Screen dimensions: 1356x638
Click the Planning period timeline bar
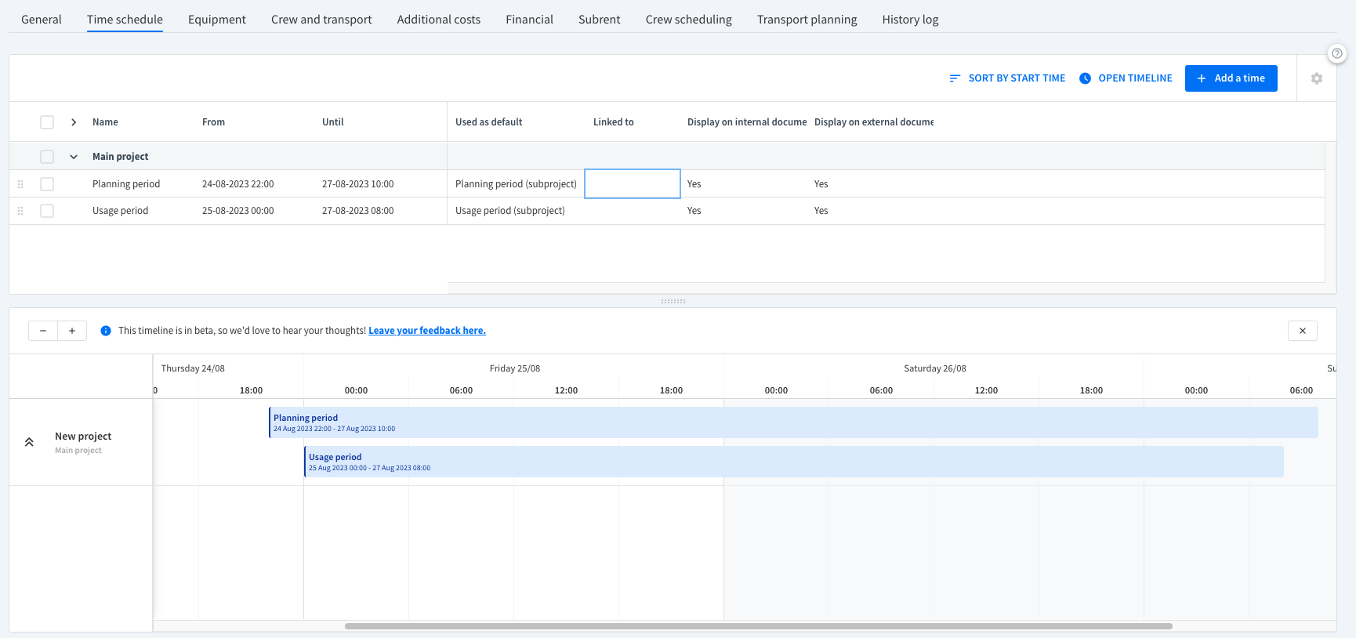tap(793, 422)
